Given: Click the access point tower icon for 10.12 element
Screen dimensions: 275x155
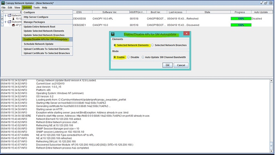Looking at the screenshot, I should [x=13, y=19].
